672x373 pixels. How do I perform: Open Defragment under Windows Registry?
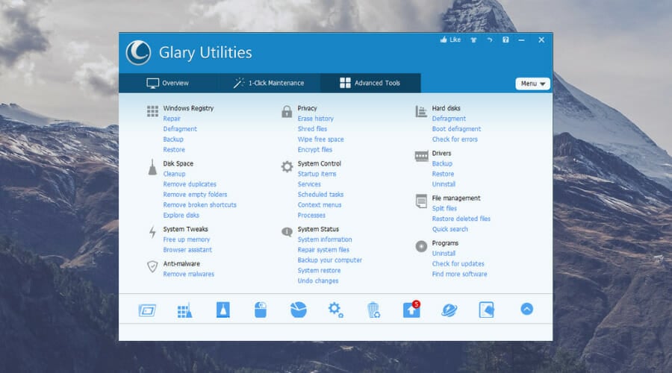(180, 129)
